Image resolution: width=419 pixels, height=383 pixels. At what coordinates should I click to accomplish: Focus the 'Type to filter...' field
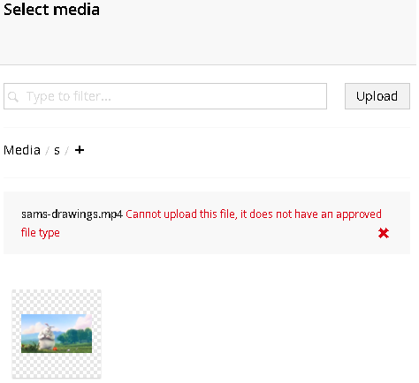click(x=165, y=96)
